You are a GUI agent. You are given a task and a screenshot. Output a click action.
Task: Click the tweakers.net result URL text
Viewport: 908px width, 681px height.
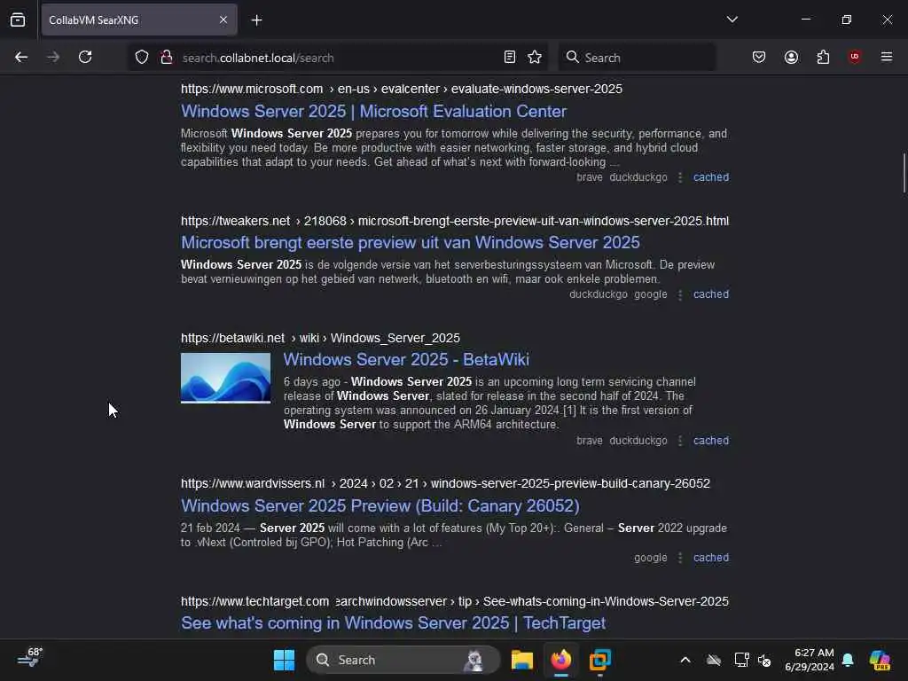455,221
